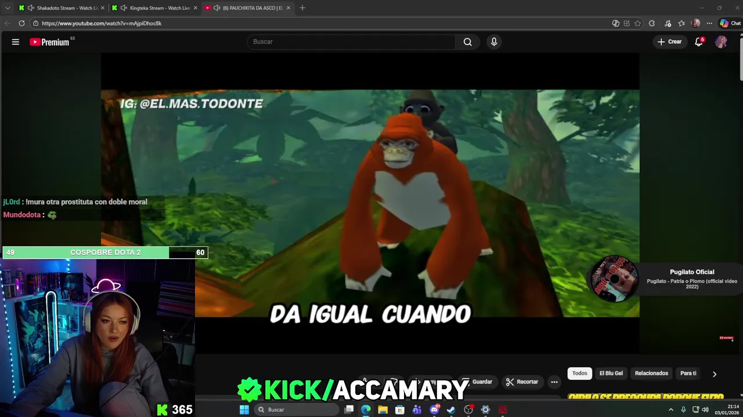
Task: Open the YouTube hamburger guide menu
Action: pyautogui.click(x=16, y=42)
